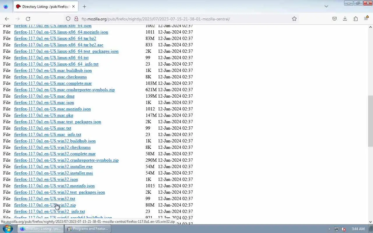
Task: Open firefox win32.json link
Action: pyautogui.click(x=46, y=179)
